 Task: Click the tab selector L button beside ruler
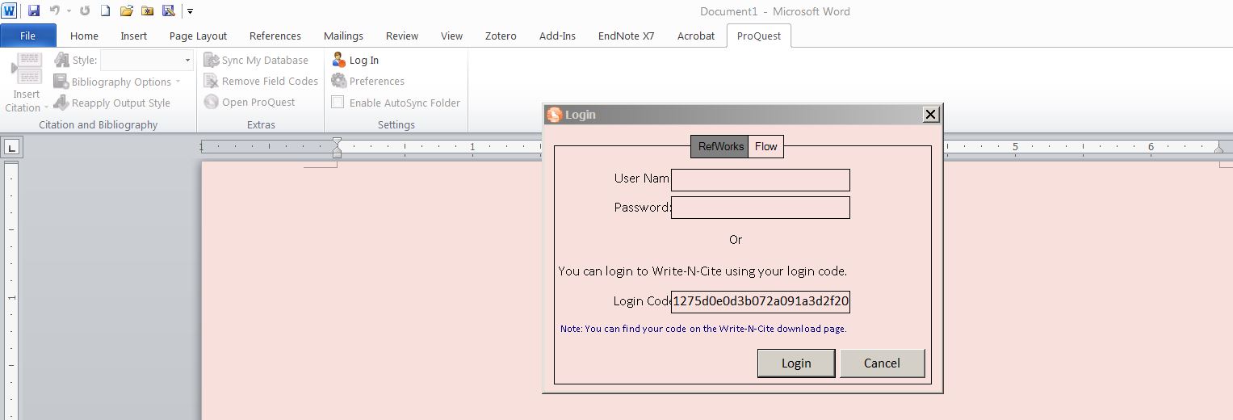click(x=13, y=147)
